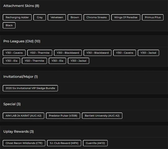The image size is (168, 149).
Task: Click the Gray attachment skin tag
Action: click(40, 17)
